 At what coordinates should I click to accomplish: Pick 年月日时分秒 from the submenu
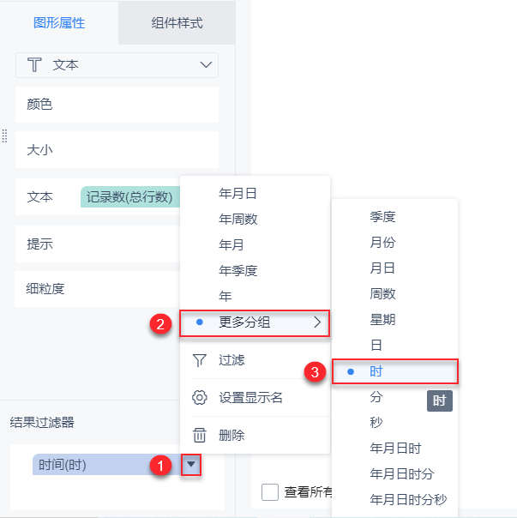[408, 499]
